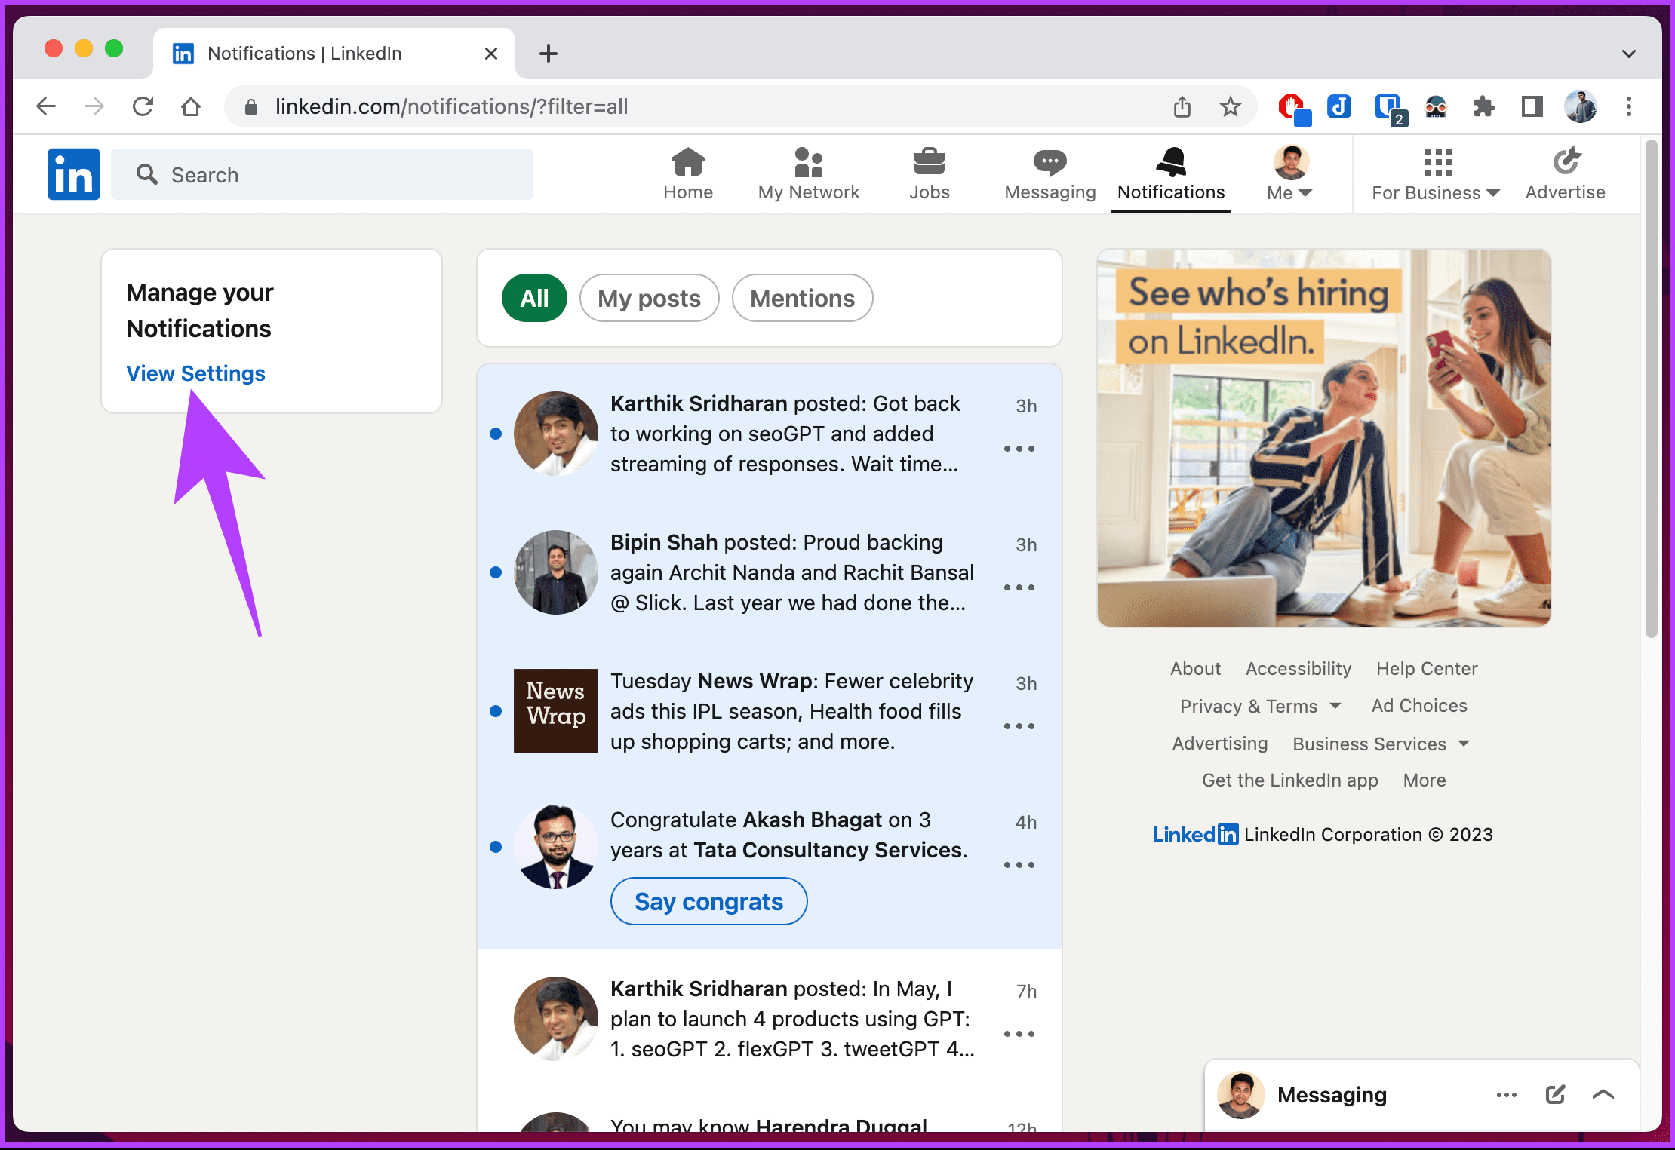The width and height of the screenshot is (1675, 1150).
Task: Open Akash Bhagat's avatar
Action: pos(556,847)
